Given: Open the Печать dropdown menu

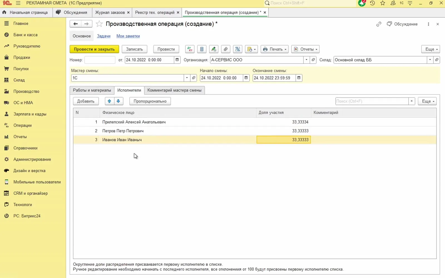Looking at the screenshot, I should click(275, 49).
